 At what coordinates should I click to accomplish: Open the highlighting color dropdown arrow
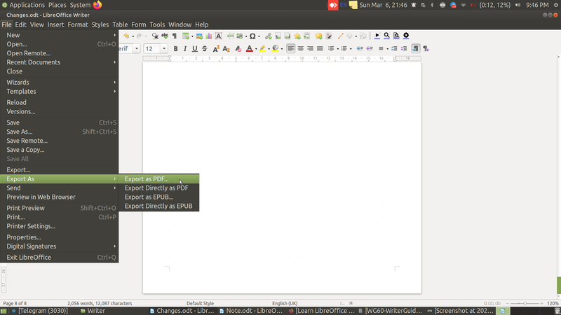point(269,49)
